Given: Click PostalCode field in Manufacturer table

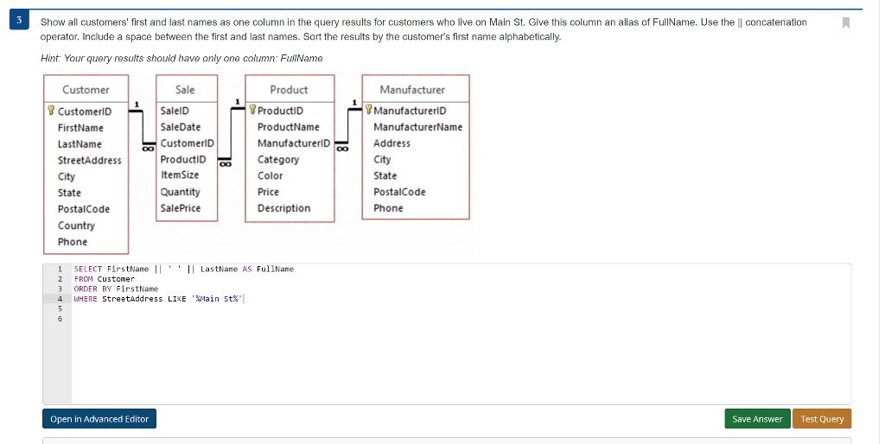Looking at the screenshot, I should (x=399, y=192).
